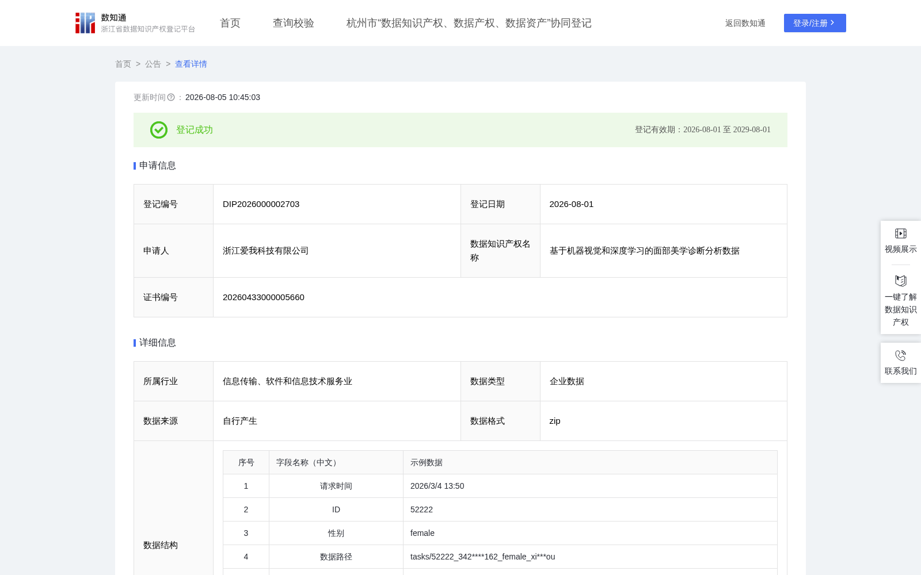Viewport: 921px width, 575px height.
Task: Click 公告 in the breadcrumb
Action: coord(153,64)
